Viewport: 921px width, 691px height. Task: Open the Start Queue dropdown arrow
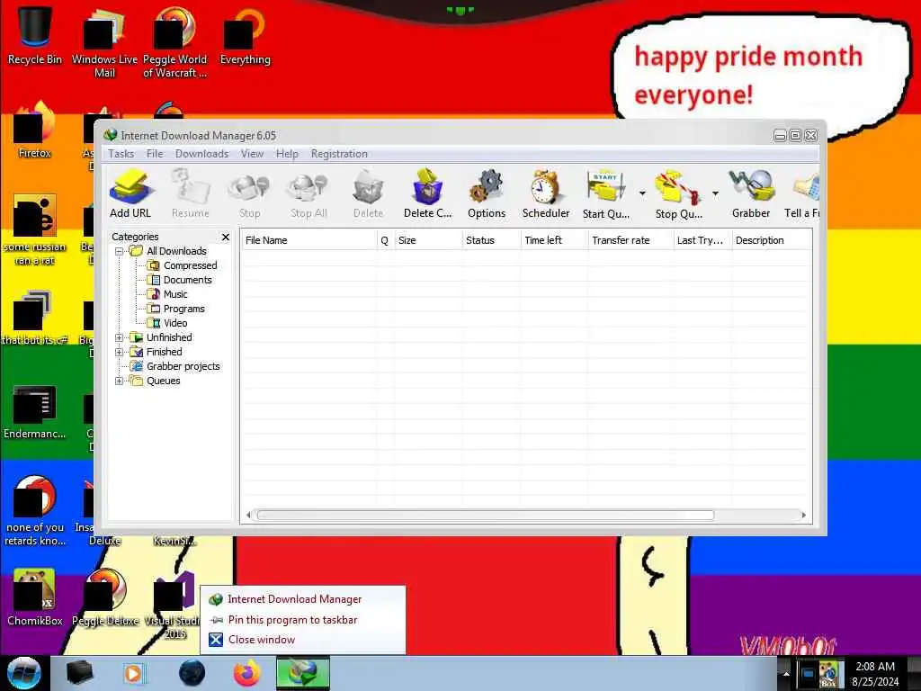pyautogui.click(x=642, y=193)
